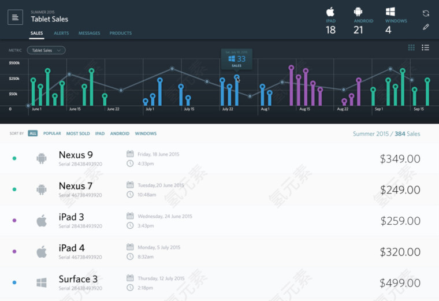The height and width of the screenshot is (301, 439).
Task: Click the Apple iPad icon in header
Action: point(330,12)
